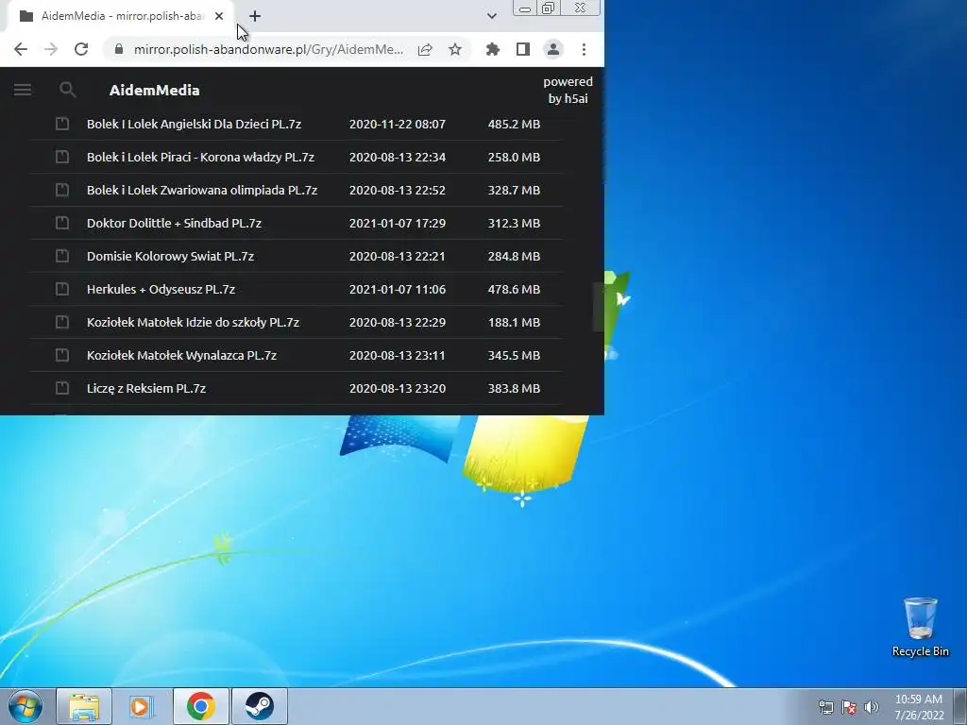The width and height of the screenshot is (967, 725).
Task: Click the size value 485.2 MB
Action: (514, 124)
